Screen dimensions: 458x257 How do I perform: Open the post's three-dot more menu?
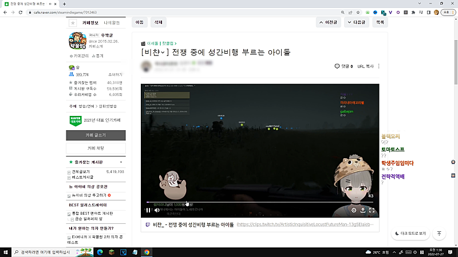379,66
